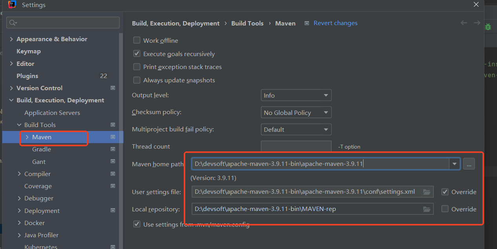
Task: Open the Output level dropdown
Action: point(296,95)
